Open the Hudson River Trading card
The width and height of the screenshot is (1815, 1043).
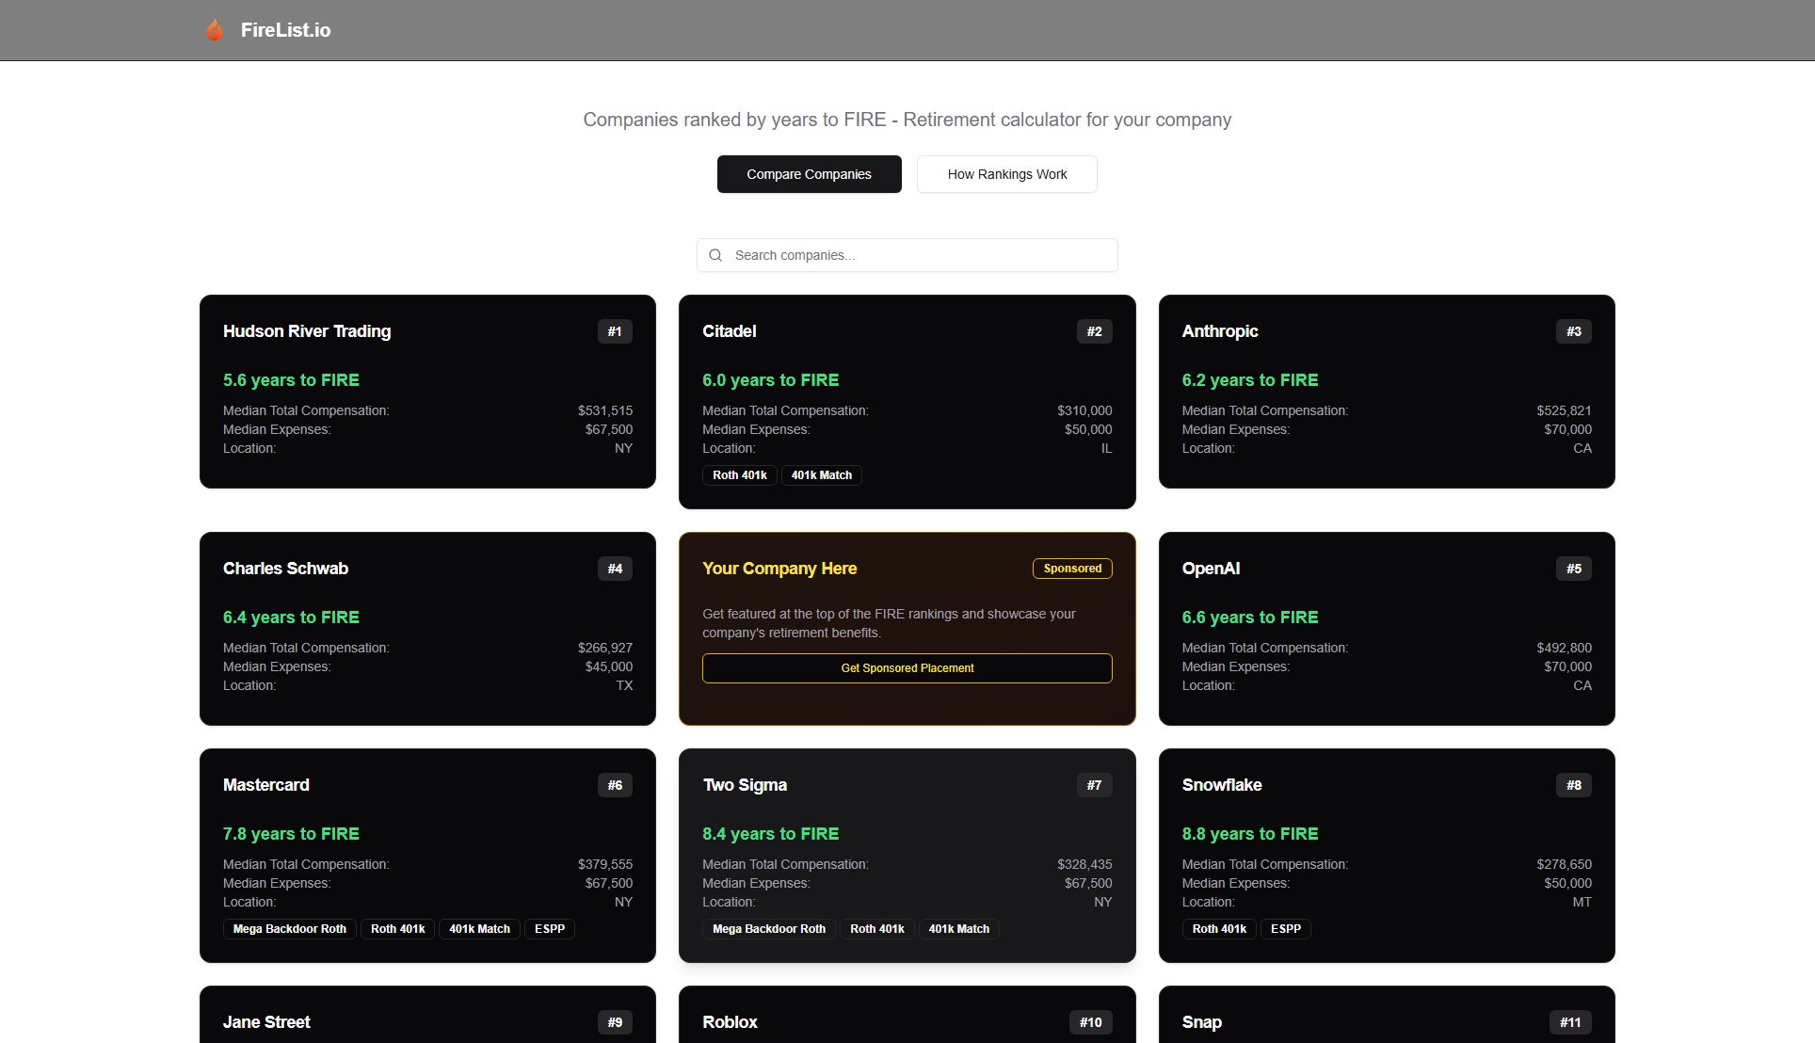[x=427, y=392]
